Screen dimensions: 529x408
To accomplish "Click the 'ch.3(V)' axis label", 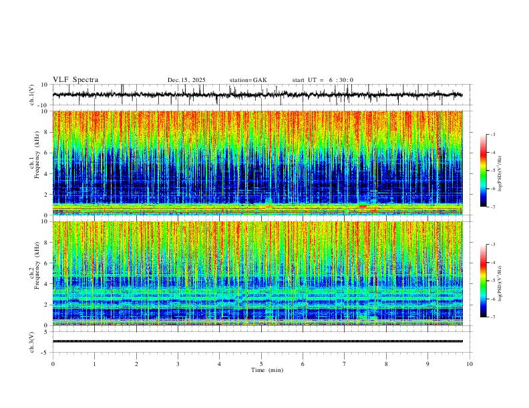I will click(32, 342).
